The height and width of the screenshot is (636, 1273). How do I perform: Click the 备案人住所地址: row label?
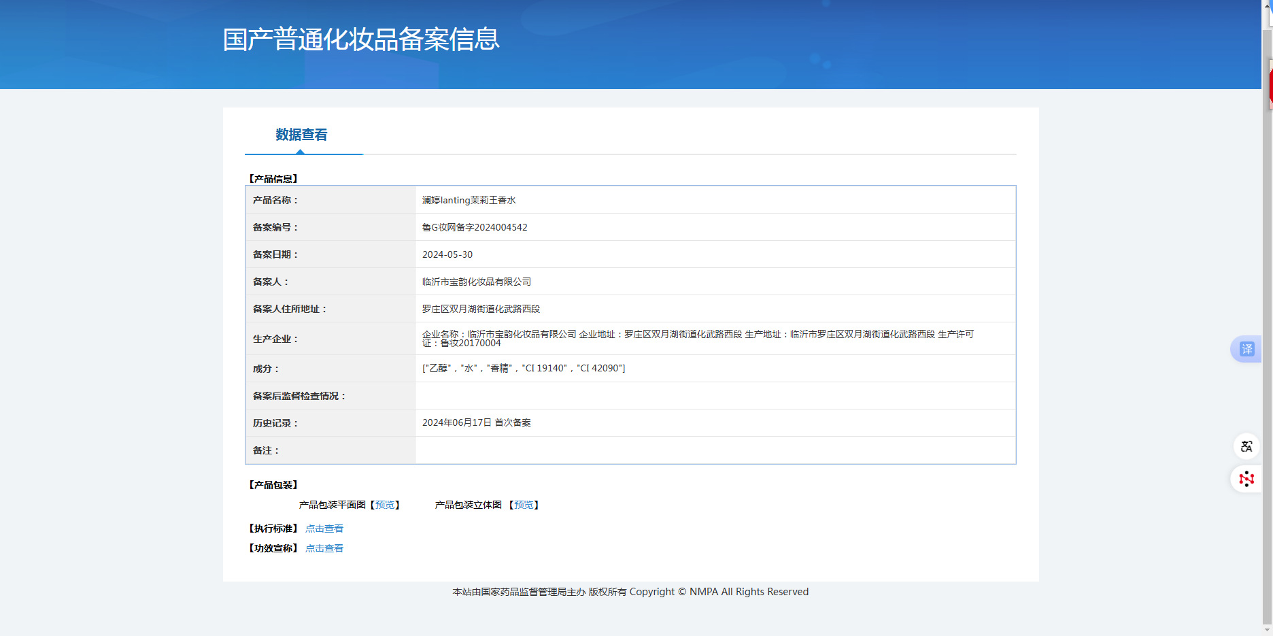tap(290, 309)
